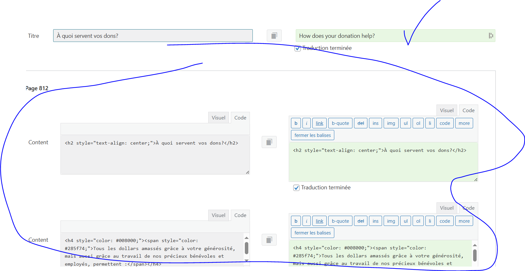Click ol in the h2 translation toolbar
The image size is (525, 271).
418,123
